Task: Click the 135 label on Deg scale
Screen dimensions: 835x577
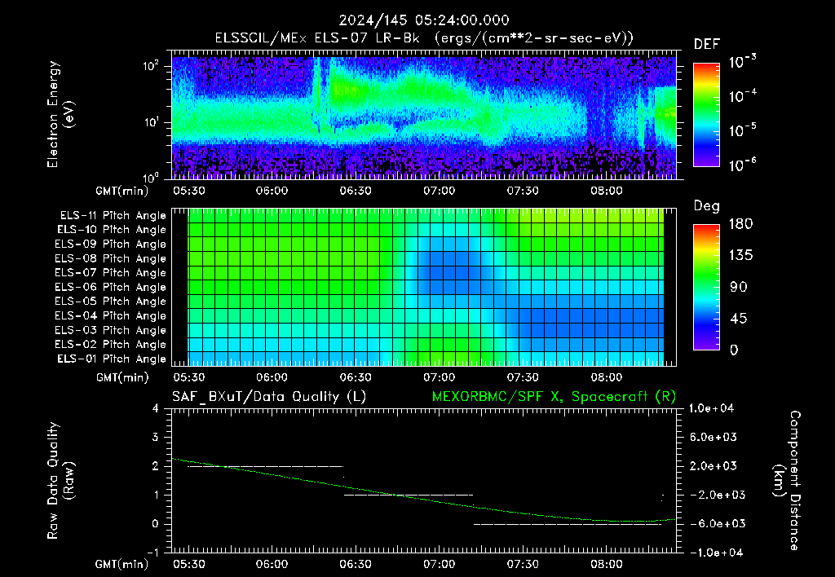Action: [741, 255]
